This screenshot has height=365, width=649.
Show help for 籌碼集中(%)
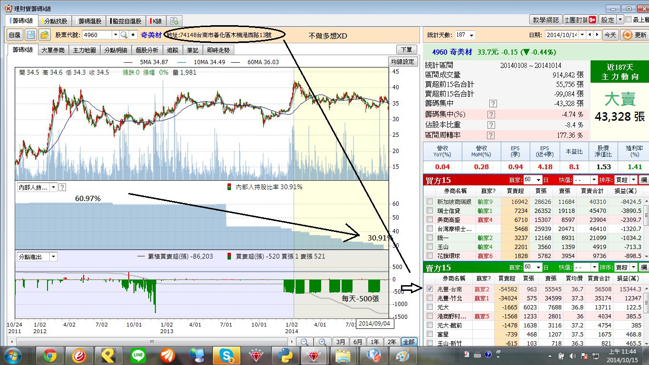point(491,115)
